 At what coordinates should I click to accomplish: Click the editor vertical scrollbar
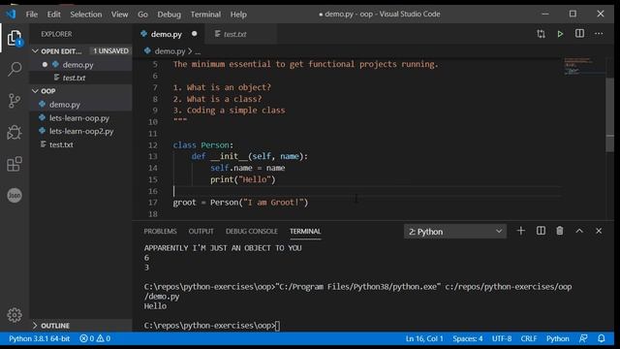[x=609, y=114]
